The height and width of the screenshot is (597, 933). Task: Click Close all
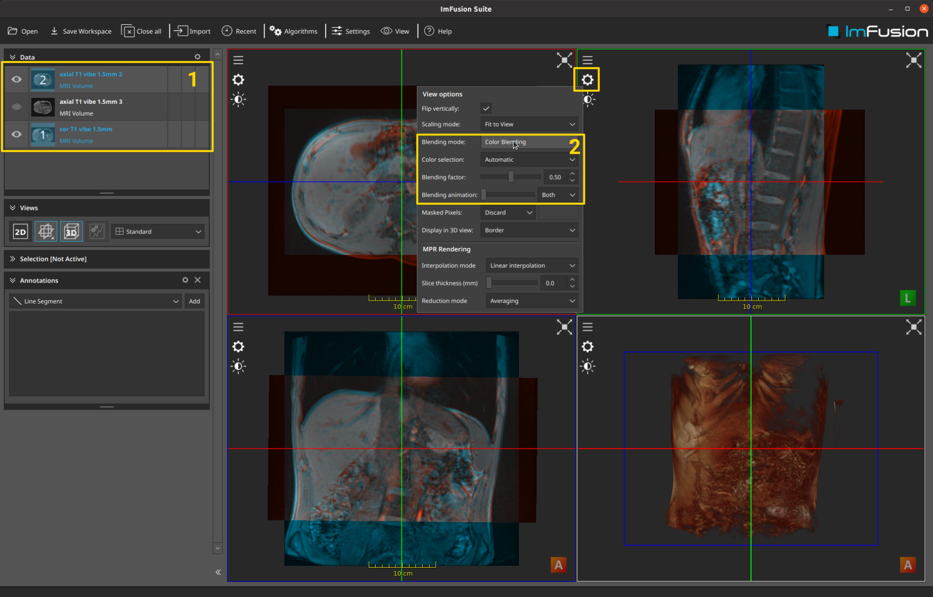pyautogui.click(x=141, y=31)
